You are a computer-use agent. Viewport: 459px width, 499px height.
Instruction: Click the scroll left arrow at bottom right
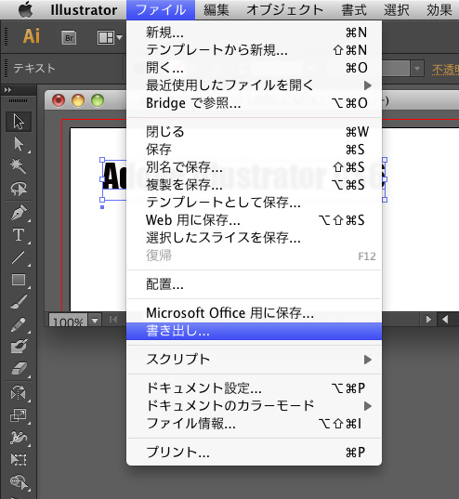coord(445,320)
